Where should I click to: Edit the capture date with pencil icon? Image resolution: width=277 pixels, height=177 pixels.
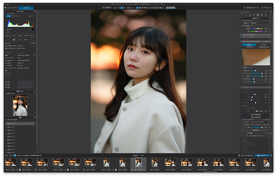(x=34, y=55)
